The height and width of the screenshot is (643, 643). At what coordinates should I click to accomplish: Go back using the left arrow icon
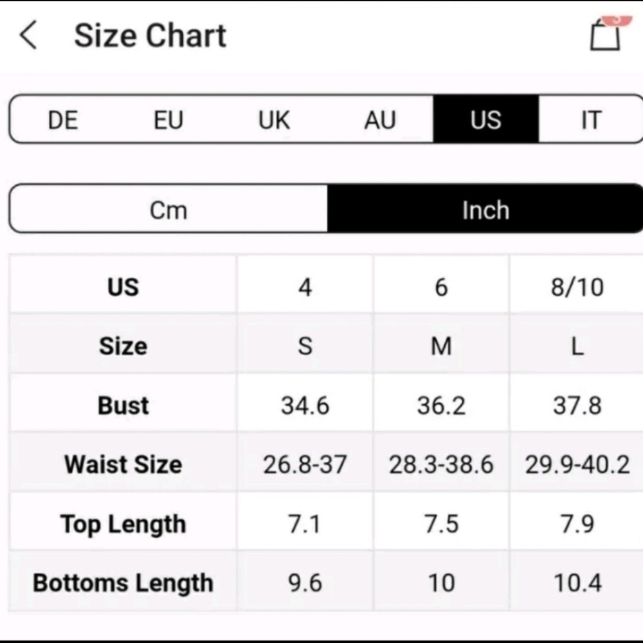(28, 35)
